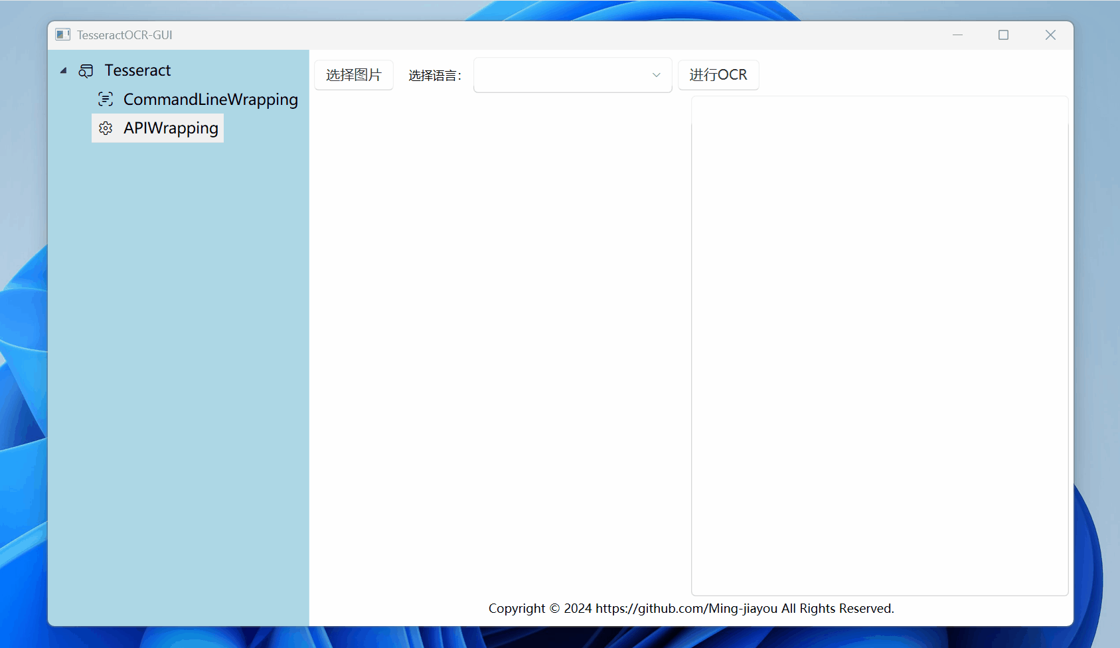Select the Tesseract tree label
This screenshot has width=1120, height=648.
(x=137, y=70)
